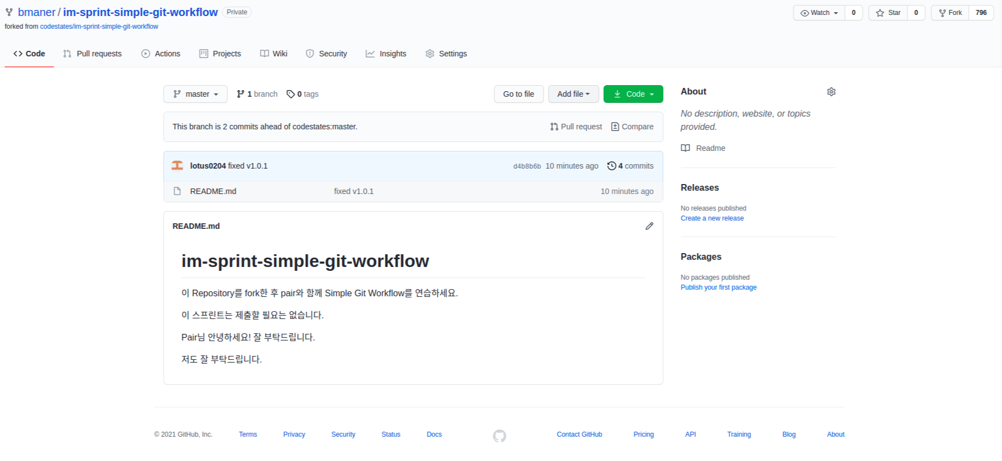
Task: Edit the README with pencil icon
Action: coord(649,226)
